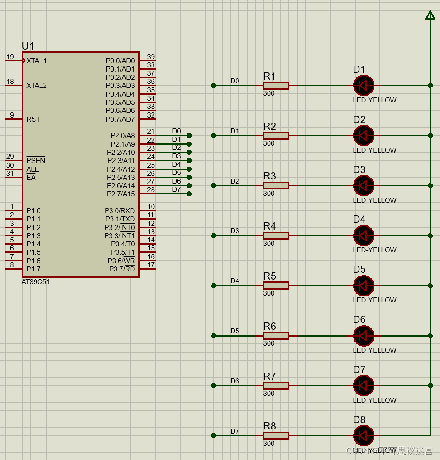Click terminal dot at P2.0/A8 D0 wire

pos(189,136)
